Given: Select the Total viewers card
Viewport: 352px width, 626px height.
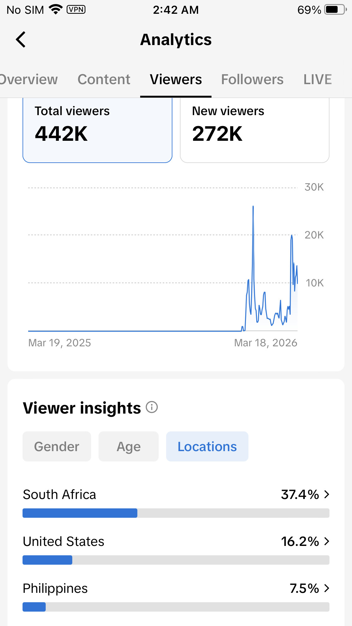Looking at the screenshot, I should (97, 130).
